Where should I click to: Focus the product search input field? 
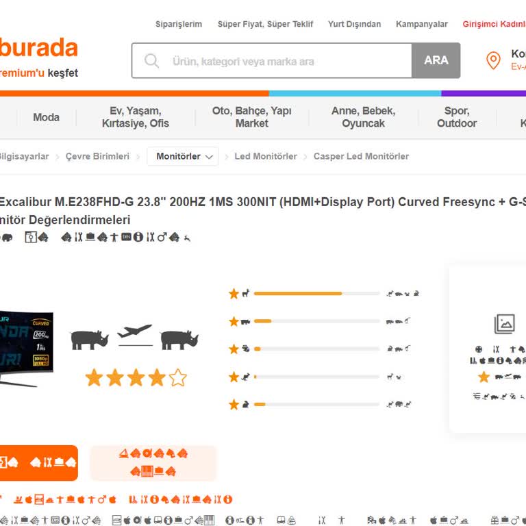click(272, 61)
